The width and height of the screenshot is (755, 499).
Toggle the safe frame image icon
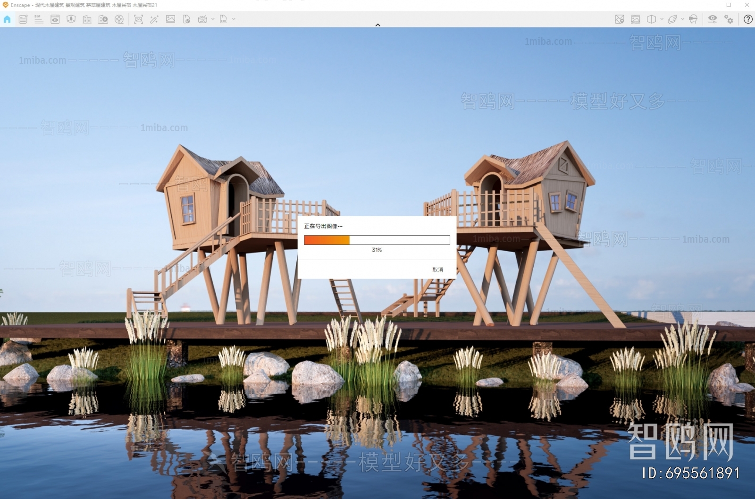[x=636, y=19]
